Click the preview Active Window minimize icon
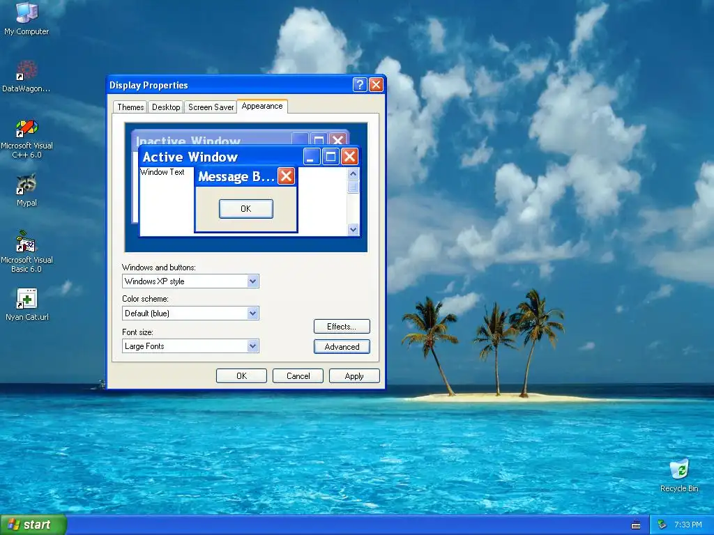Viewport: 714px width, 535px height. point(312,157)
